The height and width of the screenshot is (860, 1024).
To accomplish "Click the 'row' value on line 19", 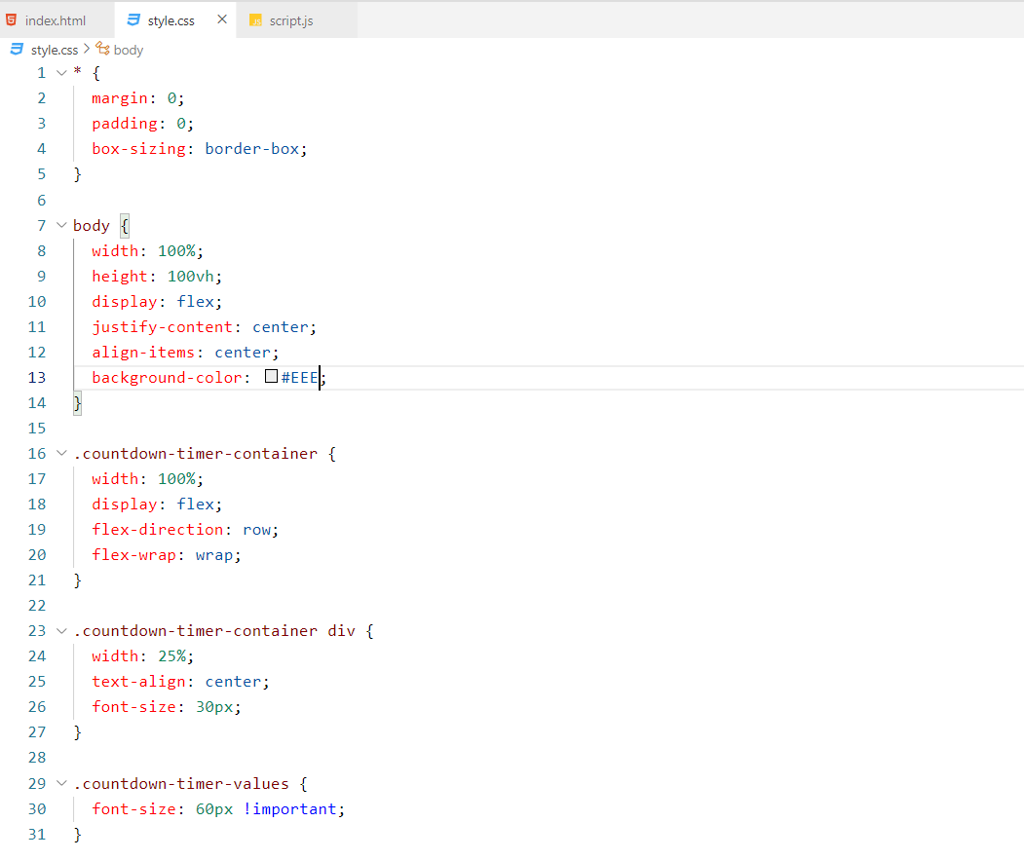I will [256, 530].
